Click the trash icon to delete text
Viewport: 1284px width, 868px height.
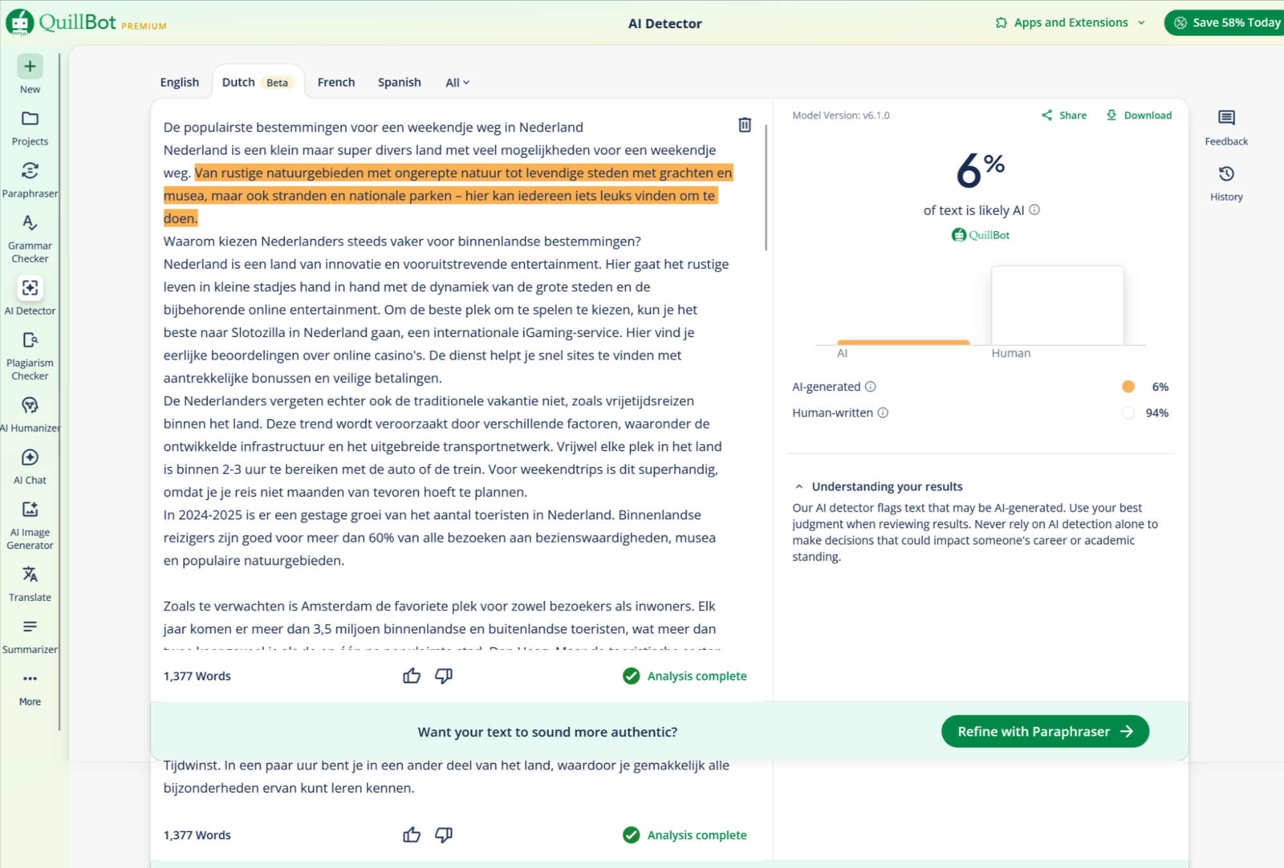pos(744,125)
